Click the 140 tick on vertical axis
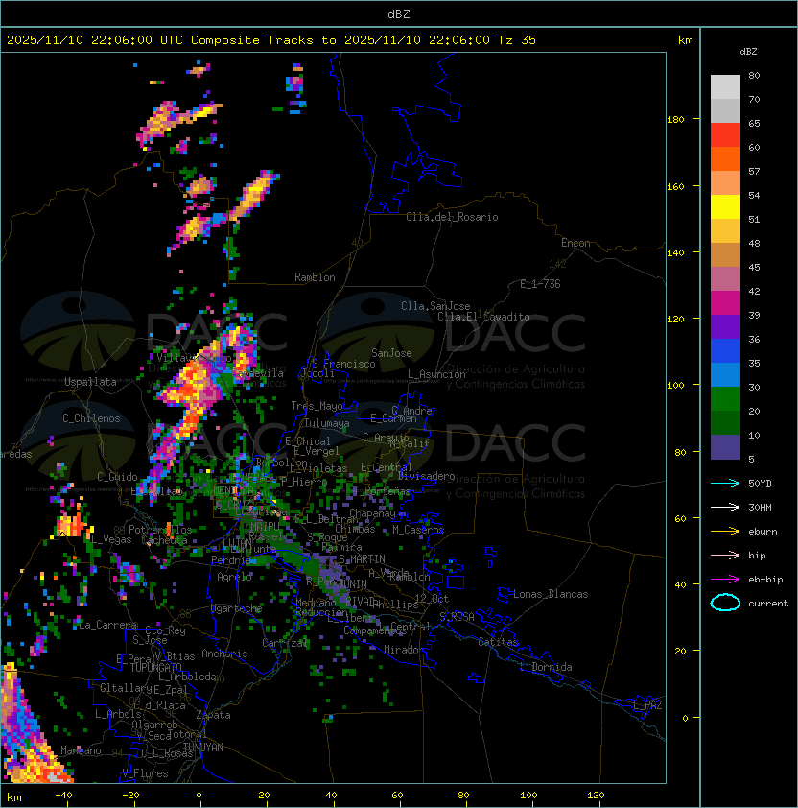 coord(675,253)
